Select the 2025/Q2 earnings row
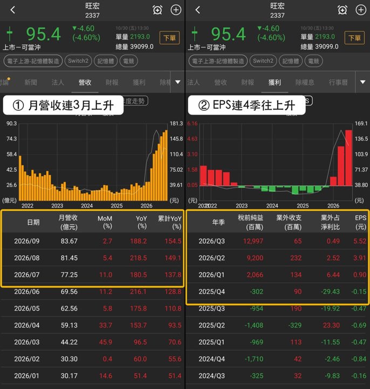The width and height of the screenshot is (370, 389). coord(277,325)
